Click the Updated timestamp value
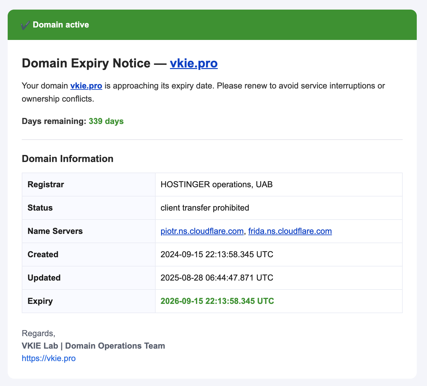The width and height of the screenshot is (427, 386). pyautogui.click(x=217, y=278)
